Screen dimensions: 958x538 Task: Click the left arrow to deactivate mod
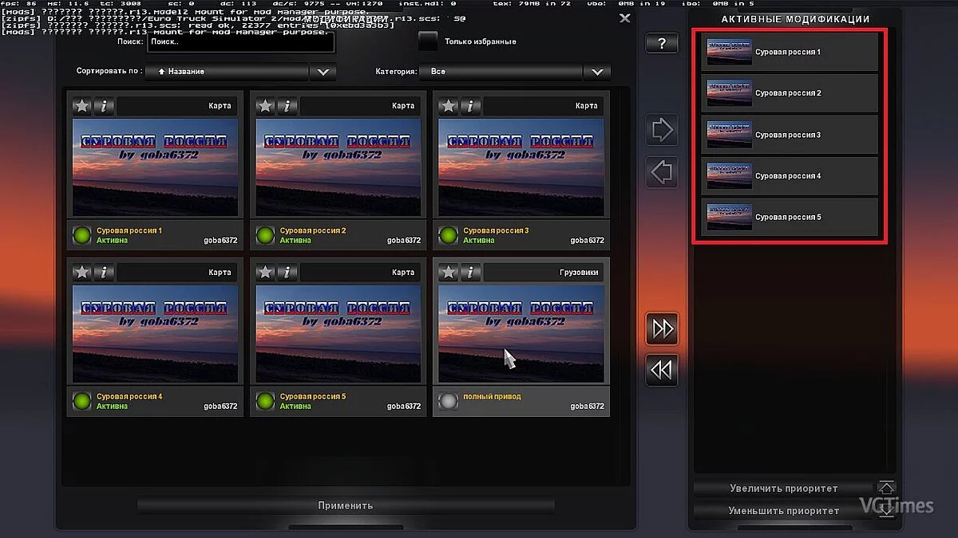(x=662, y=172)
